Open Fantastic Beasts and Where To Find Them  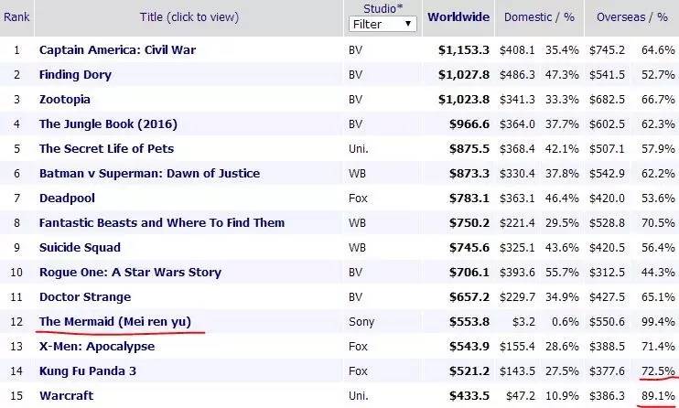162,222
